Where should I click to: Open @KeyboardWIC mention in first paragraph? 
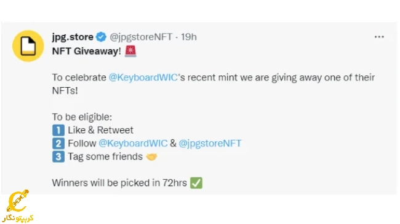pyautogui.click(x=143, y=77)
